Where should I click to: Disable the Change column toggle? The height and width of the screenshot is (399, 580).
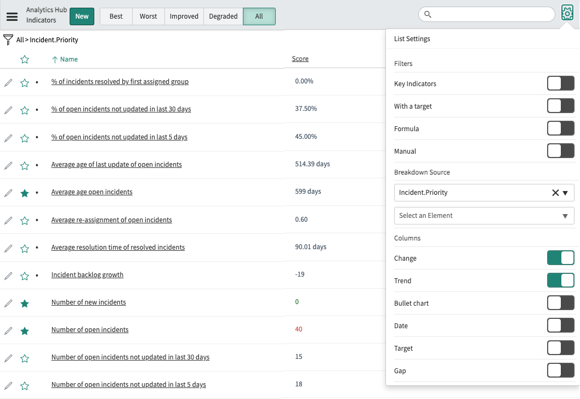coord(561,258)
